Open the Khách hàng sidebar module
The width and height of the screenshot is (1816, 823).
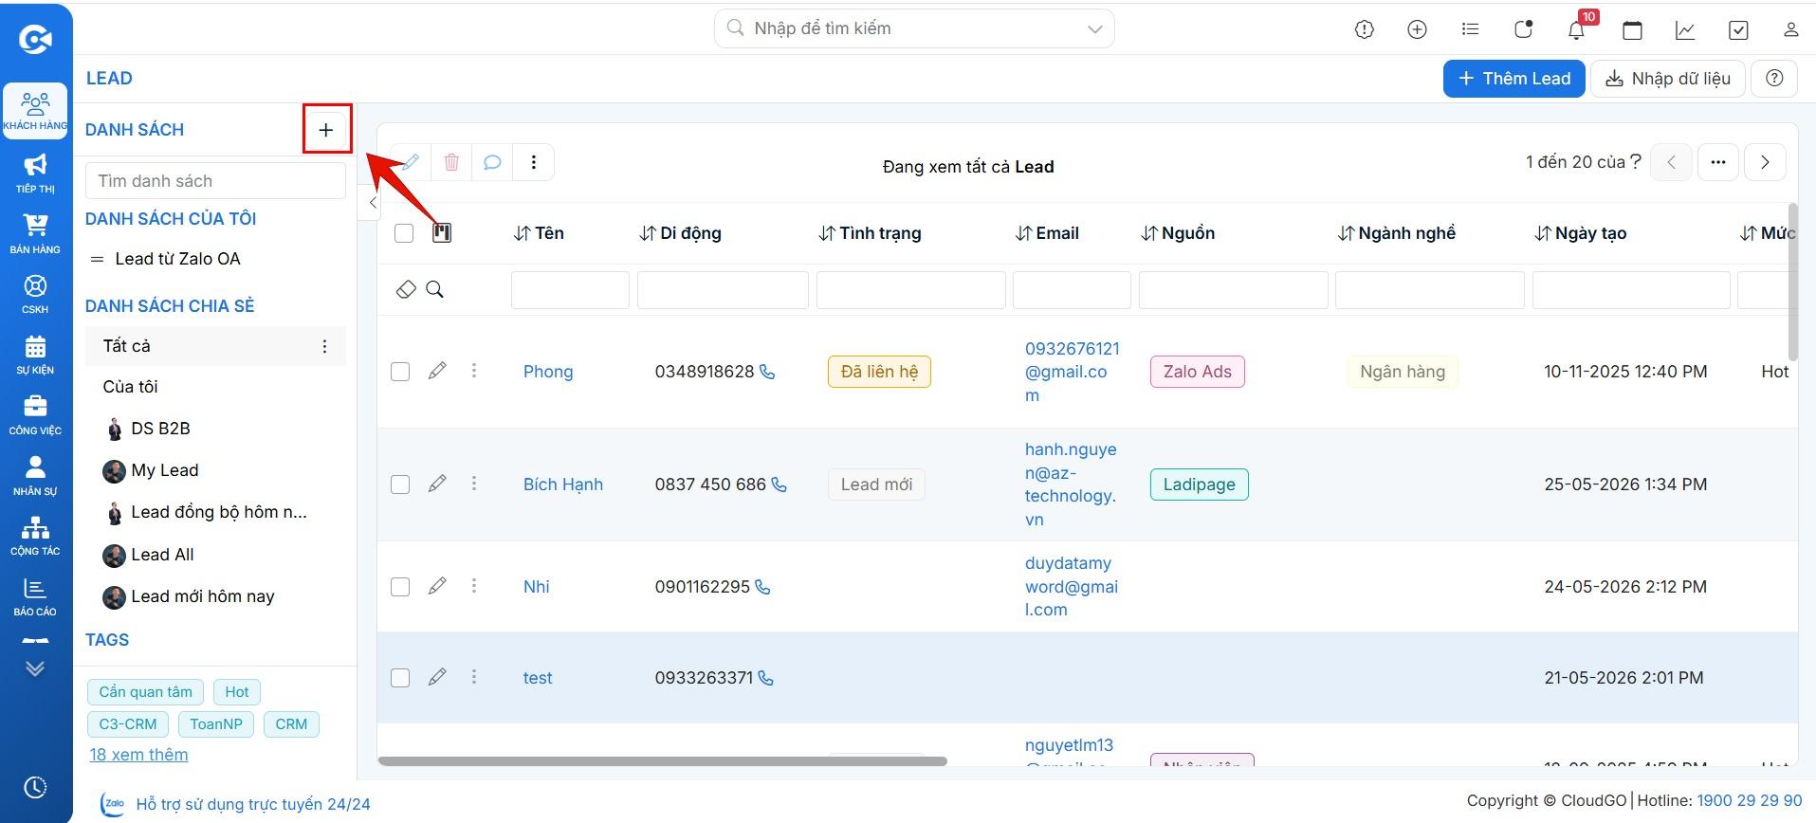[35, 111]
